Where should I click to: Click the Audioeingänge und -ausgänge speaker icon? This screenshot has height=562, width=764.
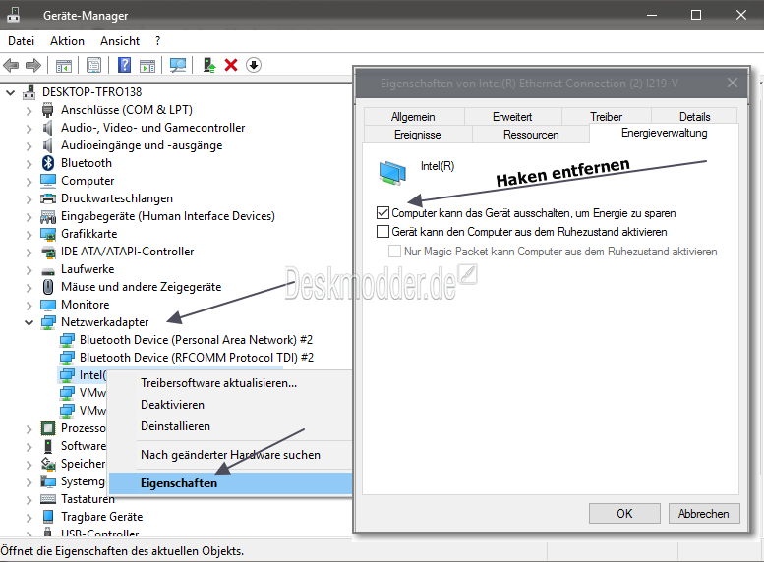[x=48, y=145]
